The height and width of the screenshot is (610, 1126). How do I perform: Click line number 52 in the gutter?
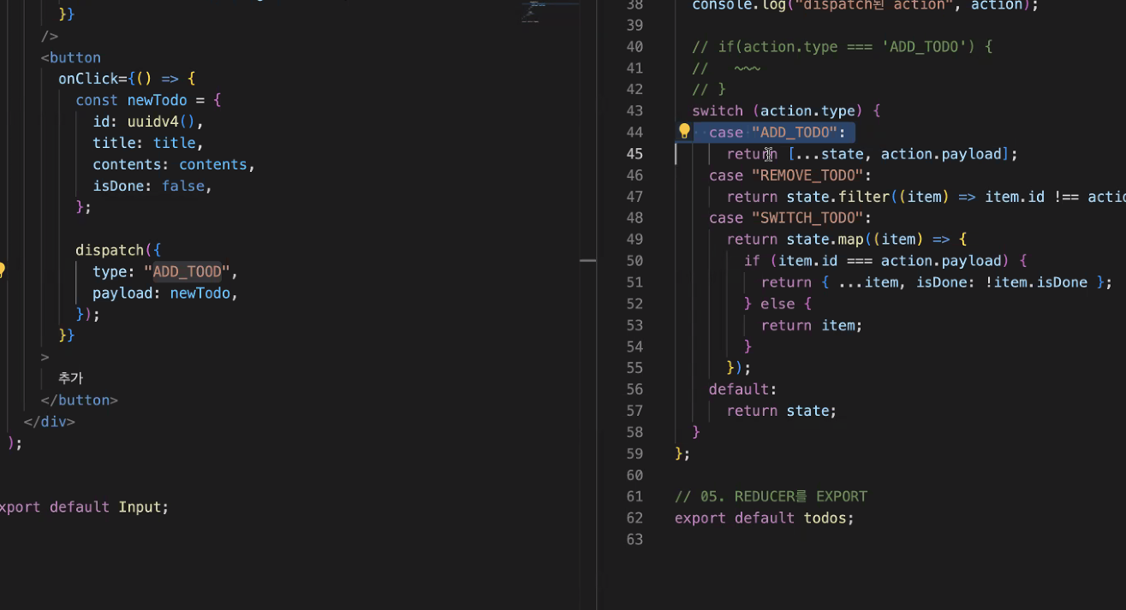click(x=634, y=303)
